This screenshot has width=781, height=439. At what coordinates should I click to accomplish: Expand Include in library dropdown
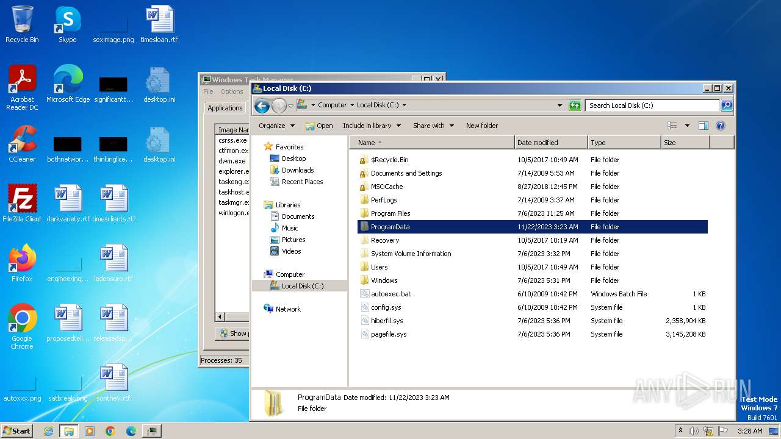(372, 126)
